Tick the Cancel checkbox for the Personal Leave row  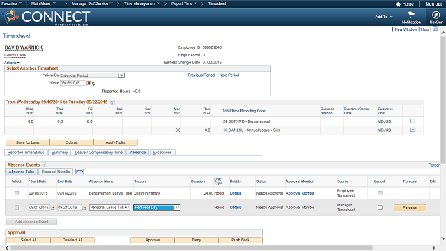[380, 208]
